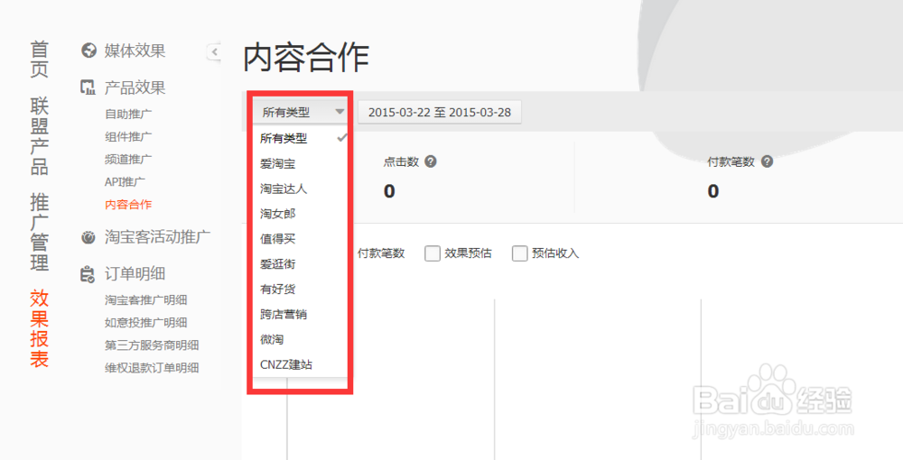Image resolution: width=903 pixels, height=460 pixels.
Task: Click the 媒体效果 globe icon
Action: tap(88, 51)
